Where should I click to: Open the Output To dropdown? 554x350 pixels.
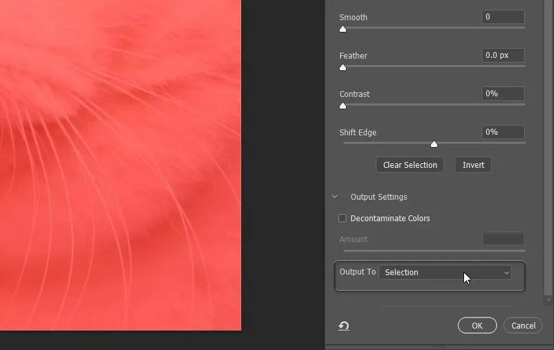(x=445, y=272)
